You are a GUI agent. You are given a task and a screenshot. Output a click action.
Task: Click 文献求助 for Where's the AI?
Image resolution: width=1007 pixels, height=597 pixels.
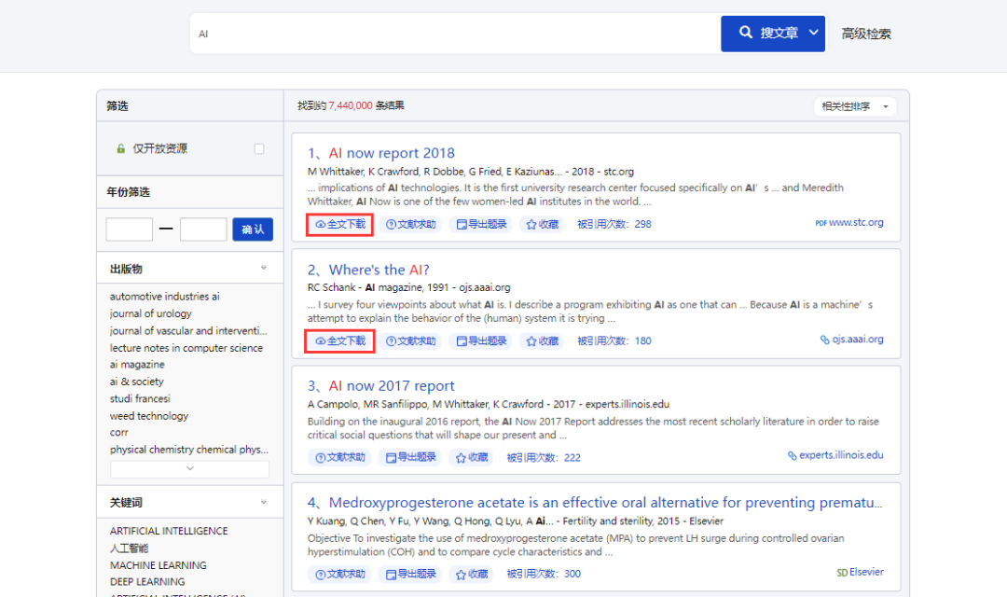411,340
